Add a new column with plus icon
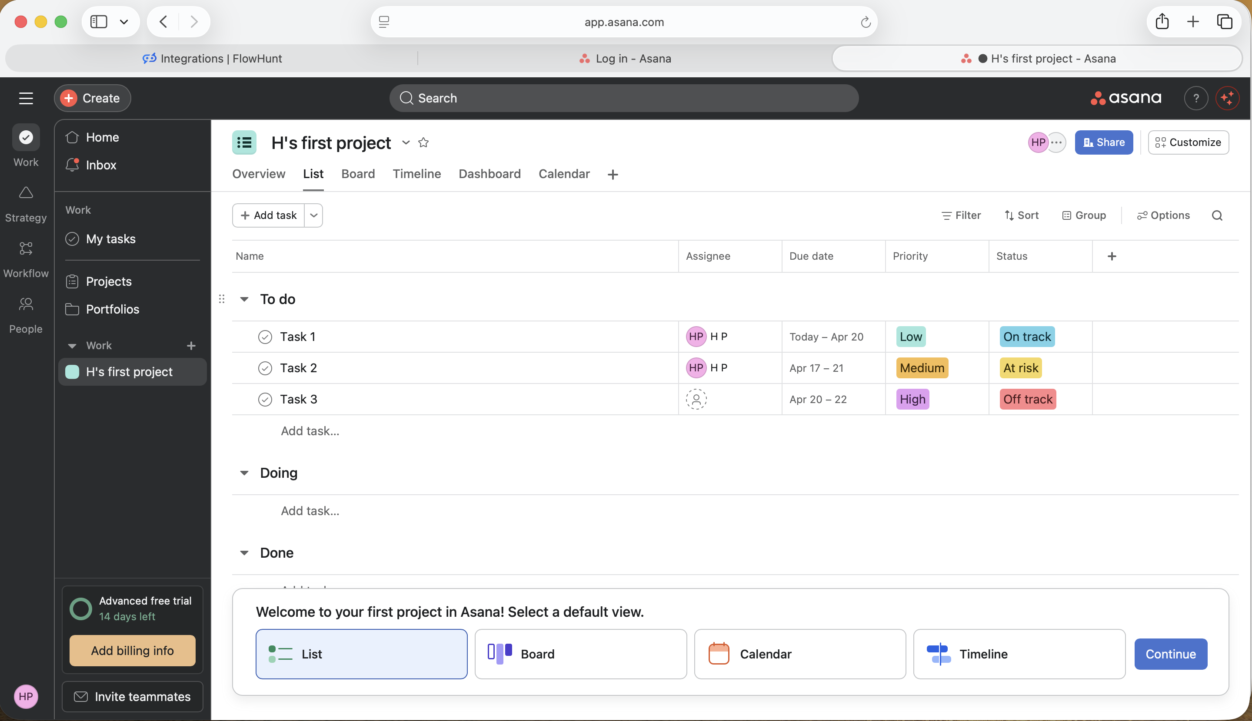Image resolution: width=1252 pixels, height=721 pixels. click(x=1112, y=256)
